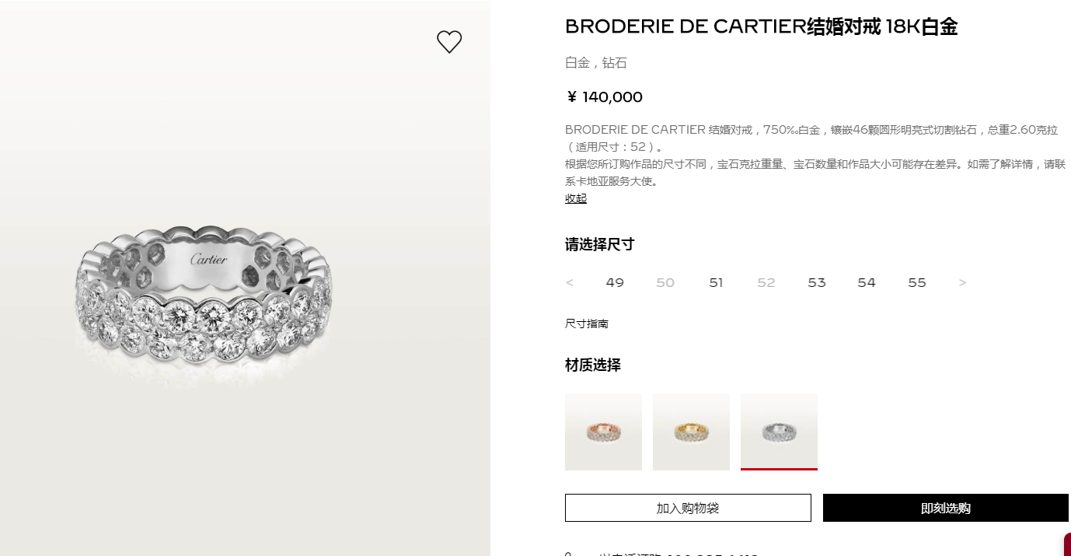
Task: Choose ring size 54
Action: click(867, 283)
